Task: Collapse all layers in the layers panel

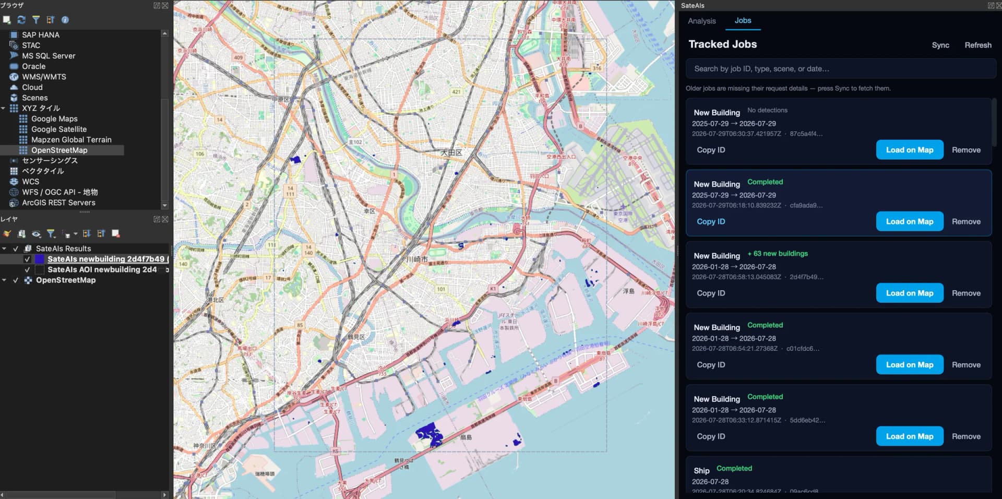Action: click(101, 234)
